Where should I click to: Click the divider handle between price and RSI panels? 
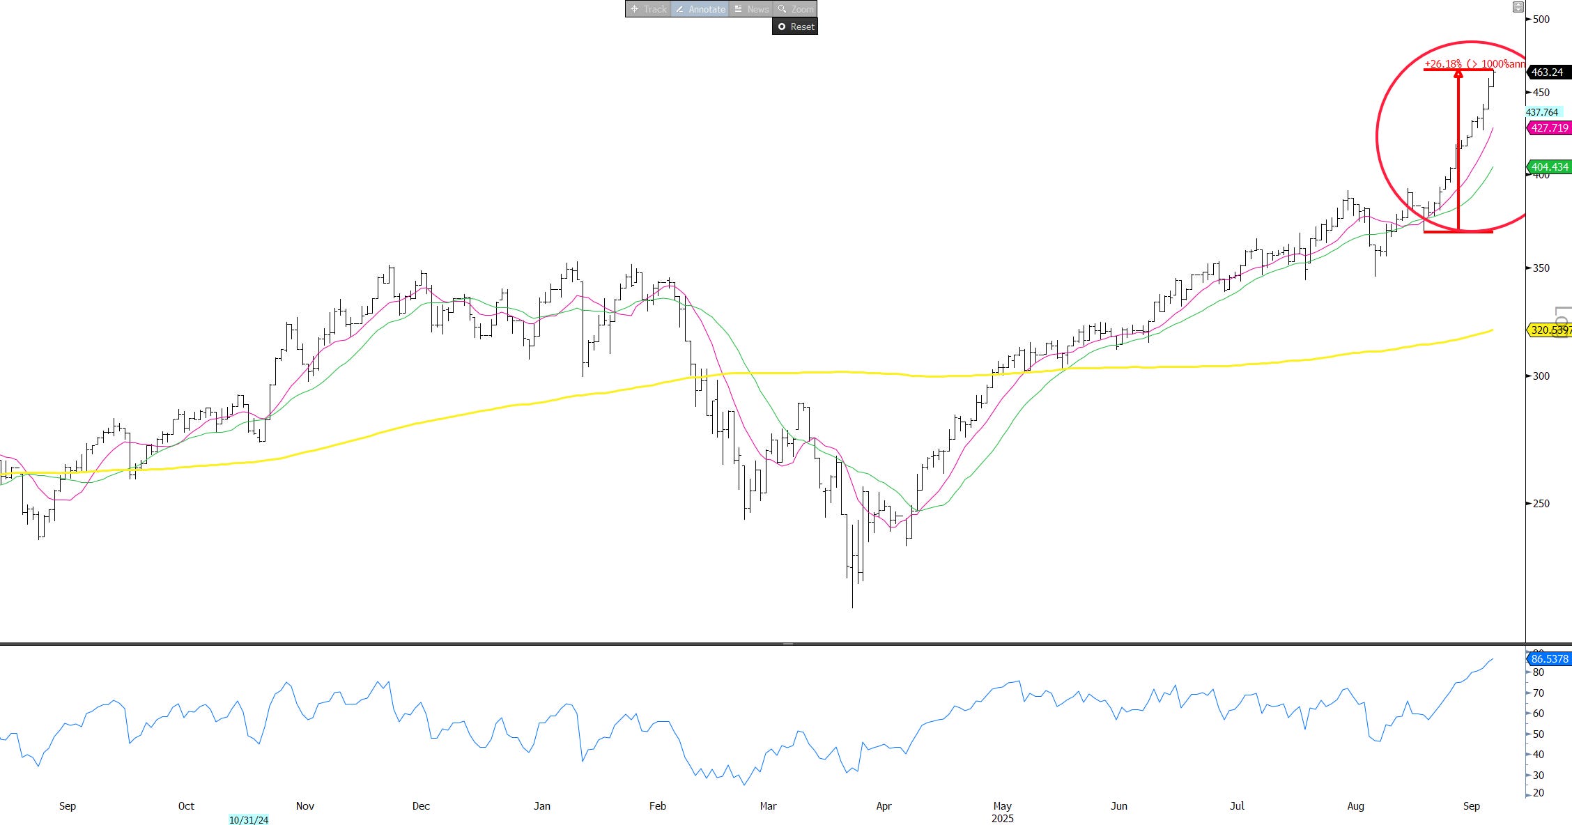click(787, 644)
